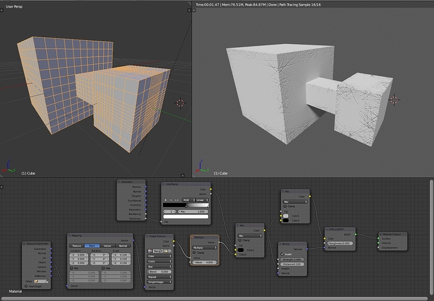
Task: Click the Value 4.000 field in Multiply node
Action: point(204,262)
